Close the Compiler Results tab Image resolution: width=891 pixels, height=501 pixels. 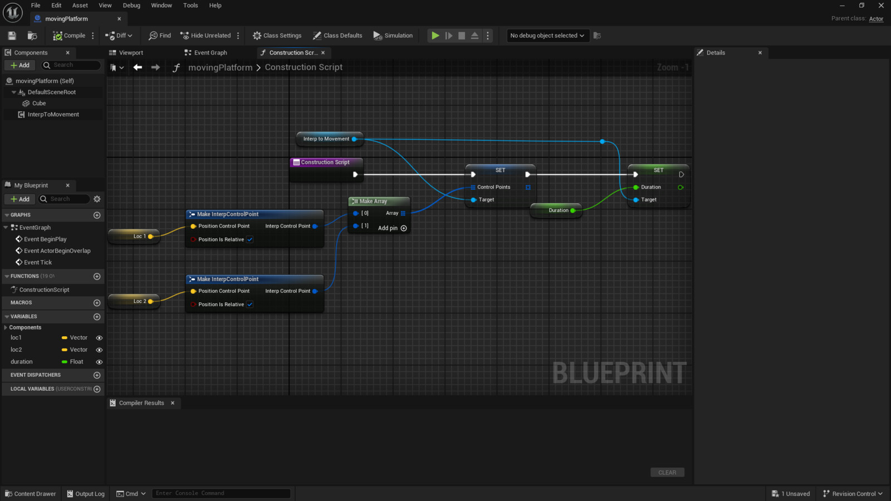173,403
